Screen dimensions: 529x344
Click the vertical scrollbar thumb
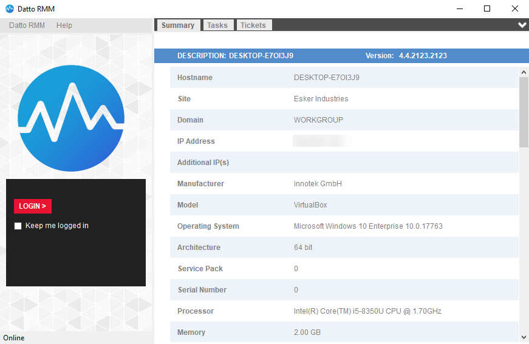click(524, 112)
